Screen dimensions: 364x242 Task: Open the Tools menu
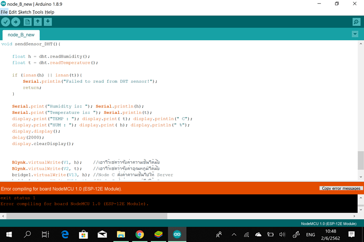(38, 12)
